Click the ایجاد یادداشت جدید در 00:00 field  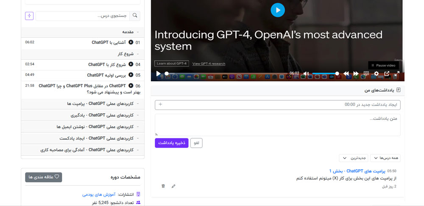(x=278, y=105)
